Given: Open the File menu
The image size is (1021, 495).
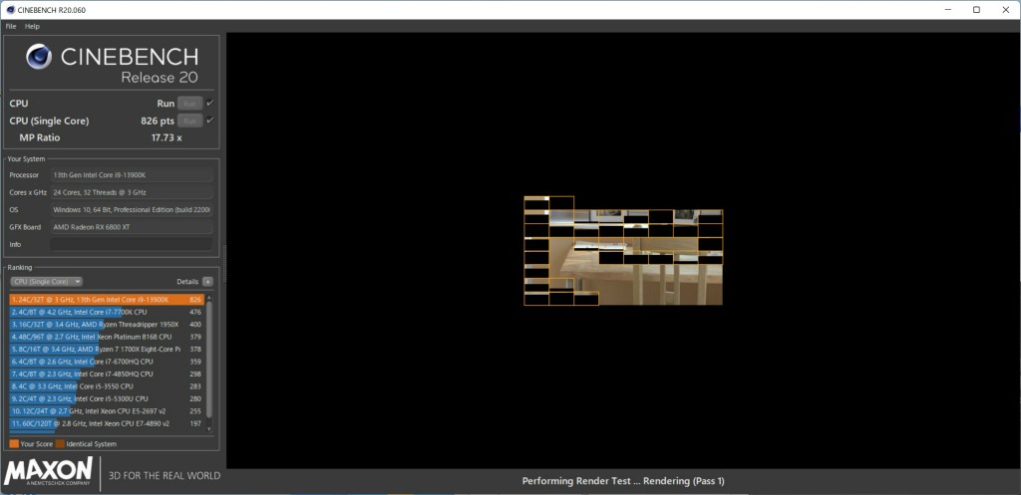Looking at the screenshot, I should tap(10, 27).
